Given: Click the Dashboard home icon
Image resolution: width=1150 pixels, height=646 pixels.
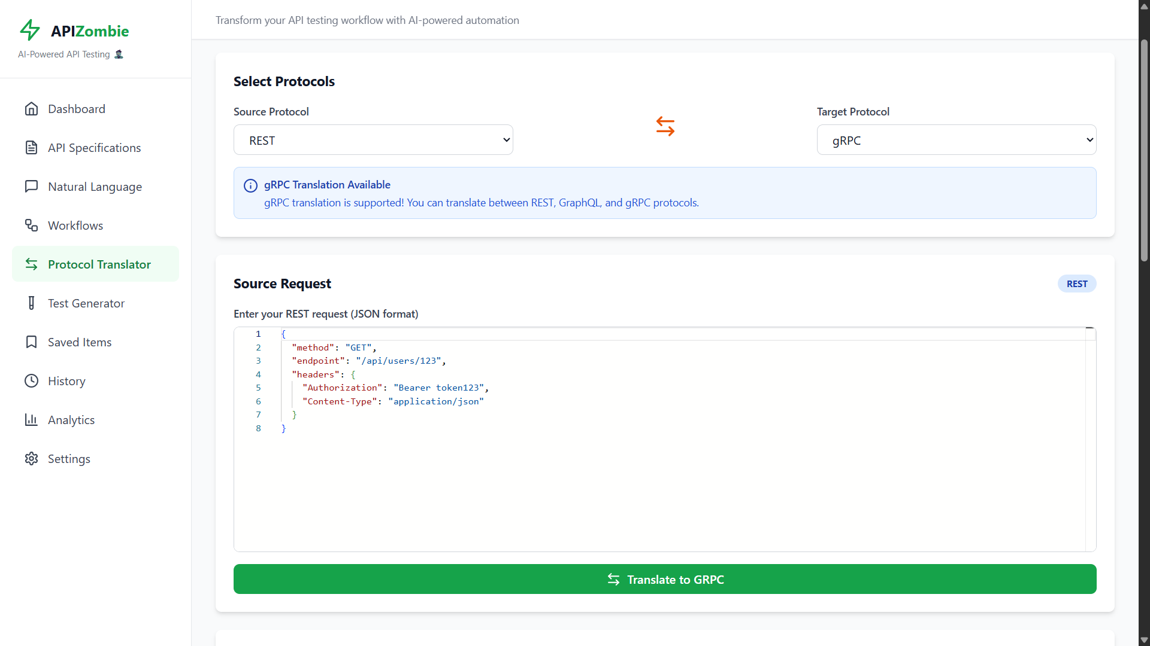Looking at the screenshot, I should click(x=31, y=109).
